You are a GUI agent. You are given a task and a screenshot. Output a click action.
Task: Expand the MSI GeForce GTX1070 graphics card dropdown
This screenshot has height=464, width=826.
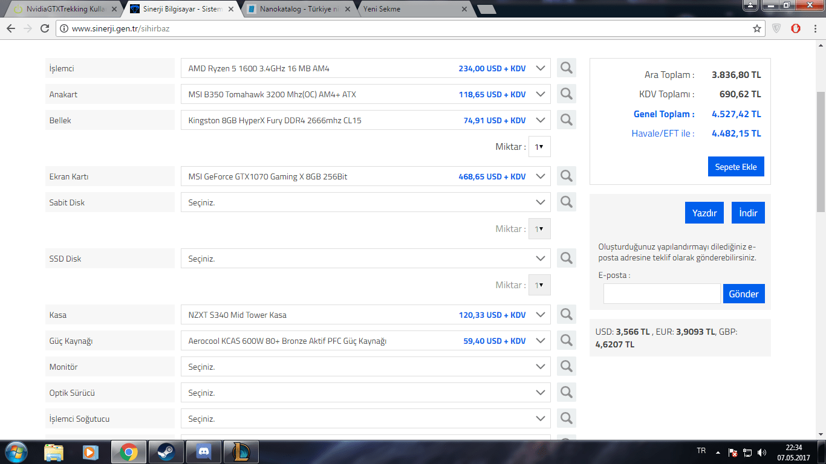(366, 176)
